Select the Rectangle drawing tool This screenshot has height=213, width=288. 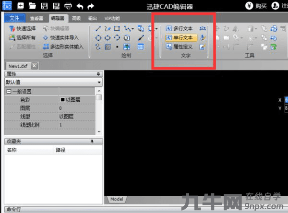[117, 29]
